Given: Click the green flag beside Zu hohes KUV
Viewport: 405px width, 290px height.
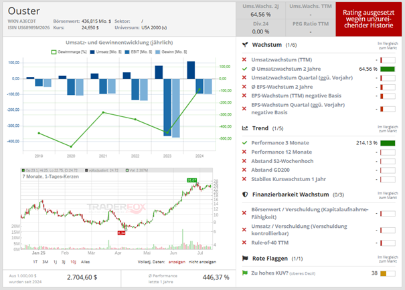Looking at the screenshot, I should (x=244, y=273).
